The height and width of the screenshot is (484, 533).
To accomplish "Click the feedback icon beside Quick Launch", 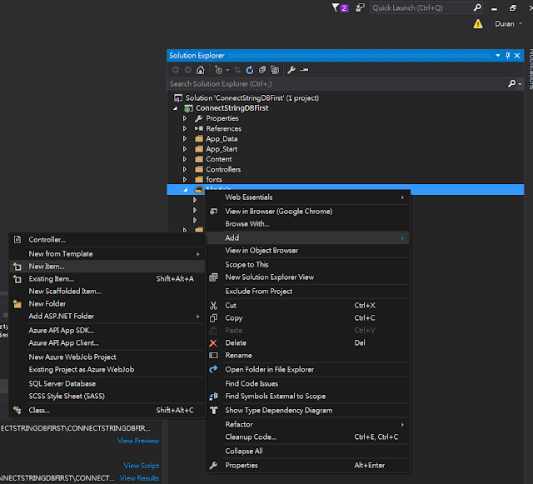I will click(359, 7).
